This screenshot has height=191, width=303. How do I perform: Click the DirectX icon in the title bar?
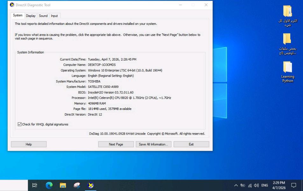[x=12, y=5]
